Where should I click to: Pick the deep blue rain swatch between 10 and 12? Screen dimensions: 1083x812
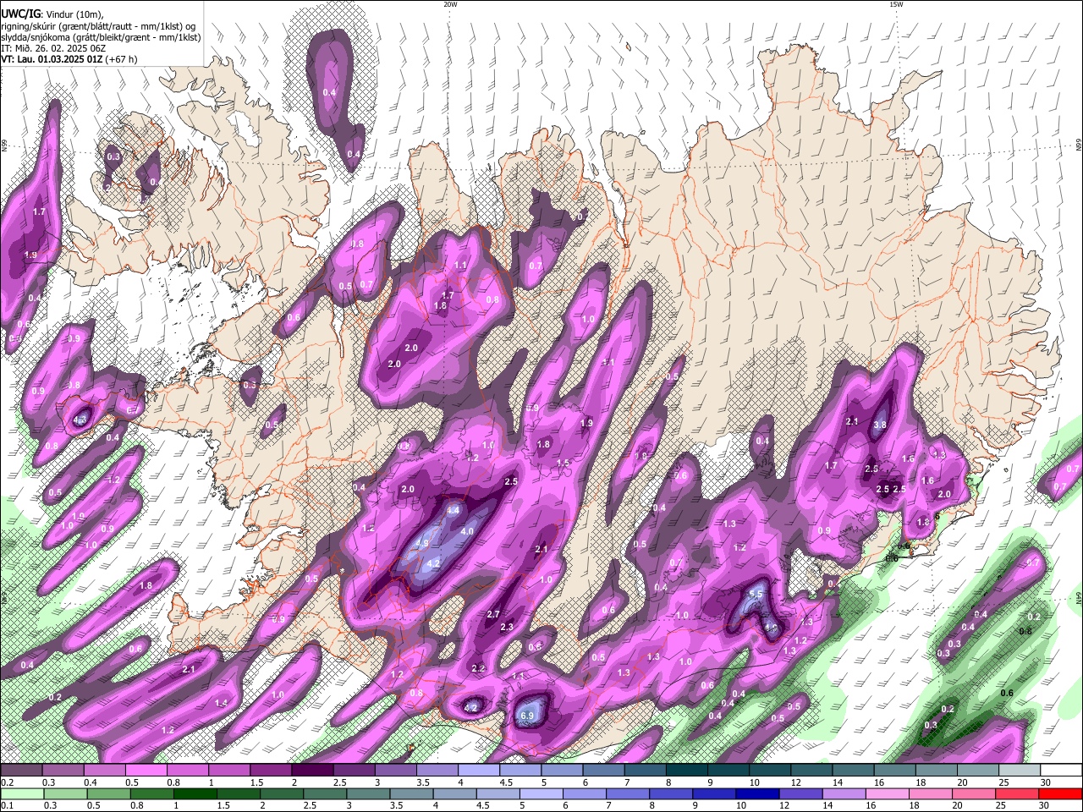[756, 794]
